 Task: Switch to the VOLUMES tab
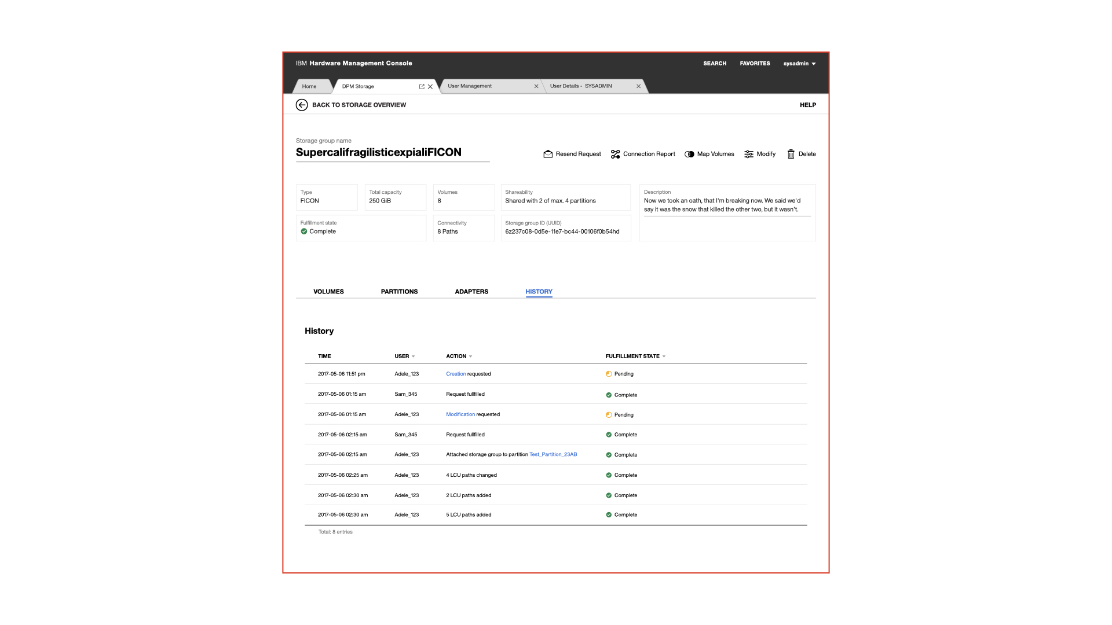pyautogui.click(x=328, y=292)
